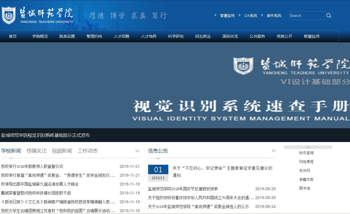Open news 《新华日报》《交汇点》新闻客户端报道
The image size is (350, 214).
[58, 202]
